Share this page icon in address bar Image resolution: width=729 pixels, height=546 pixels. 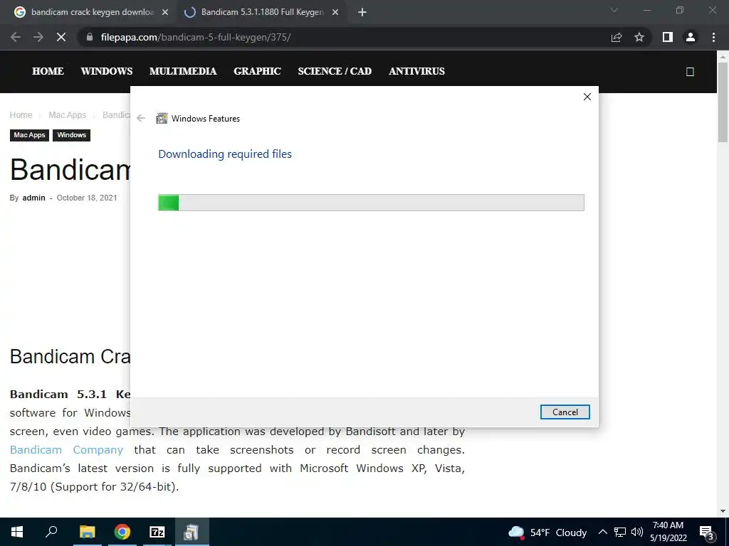click(x=617, y=37)
